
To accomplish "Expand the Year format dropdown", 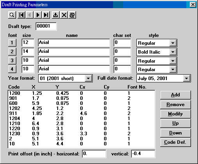I will (x=88, y=79).
